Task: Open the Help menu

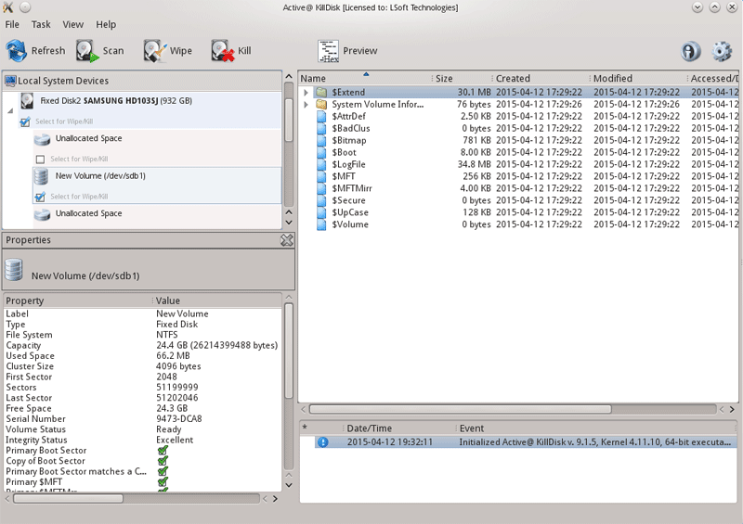Action: (106, 24)
